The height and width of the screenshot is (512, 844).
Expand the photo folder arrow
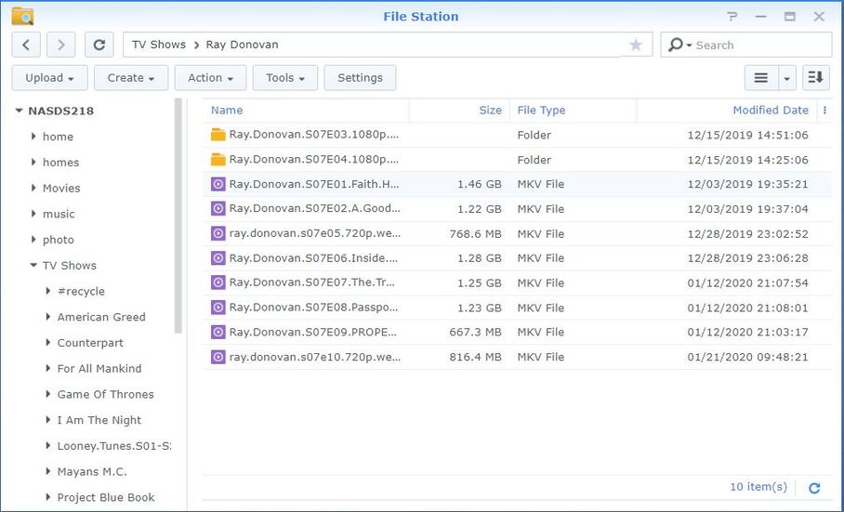pos(33,240)
